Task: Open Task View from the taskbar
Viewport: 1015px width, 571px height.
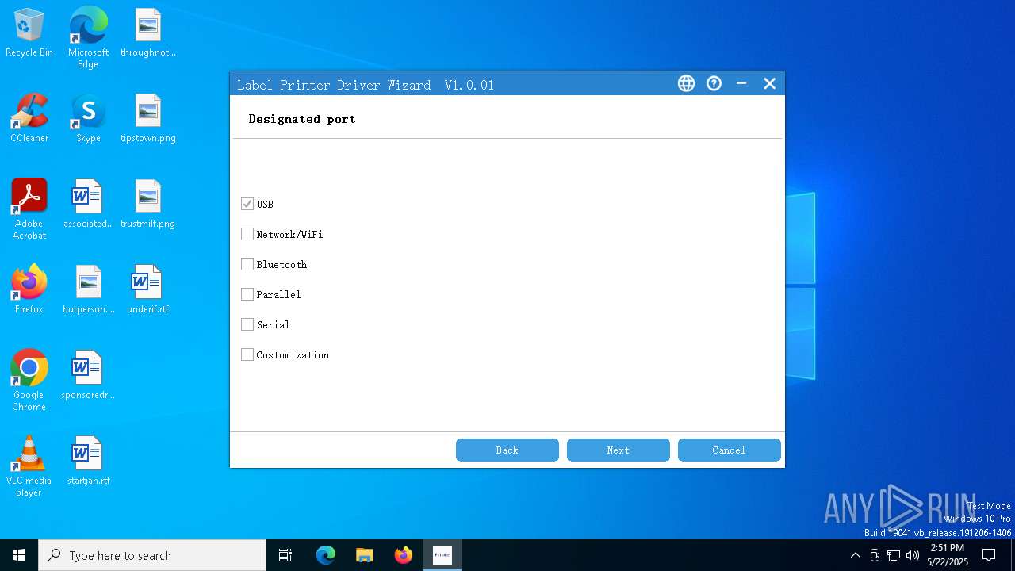Action: coord(285,555)
